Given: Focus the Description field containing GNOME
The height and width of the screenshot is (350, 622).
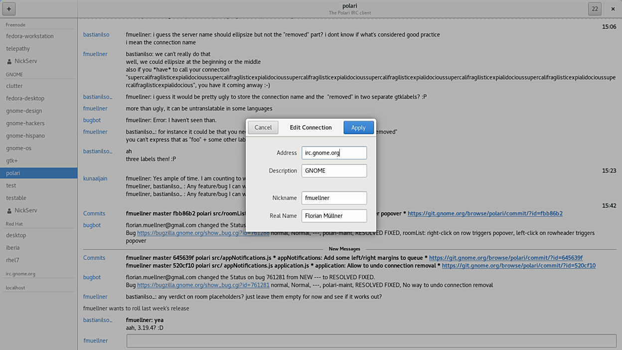Looking at the screenshot, I should pos(334,171).
